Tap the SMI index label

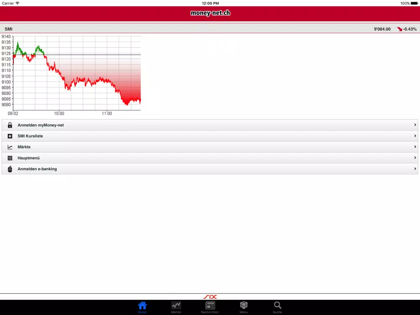pos(8,29)
